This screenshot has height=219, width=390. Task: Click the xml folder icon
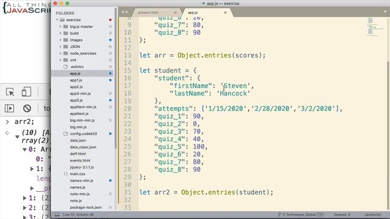(x=66, y=60)
